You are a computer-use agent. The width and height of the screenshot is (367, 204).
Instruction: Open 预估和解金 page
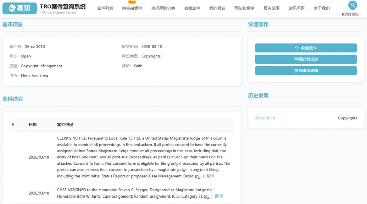pyautogui.click(x=244, y=8)
